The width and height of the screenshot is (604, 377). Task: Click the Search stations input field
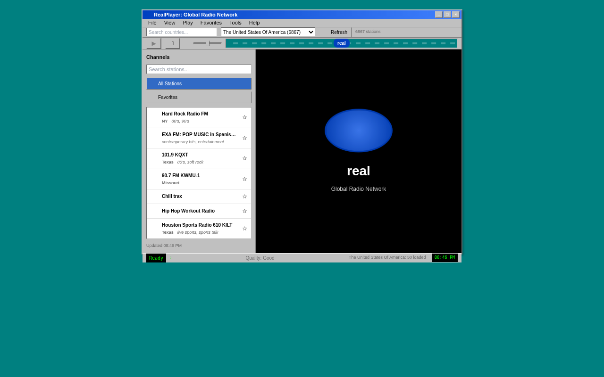(x=199, y=69)
